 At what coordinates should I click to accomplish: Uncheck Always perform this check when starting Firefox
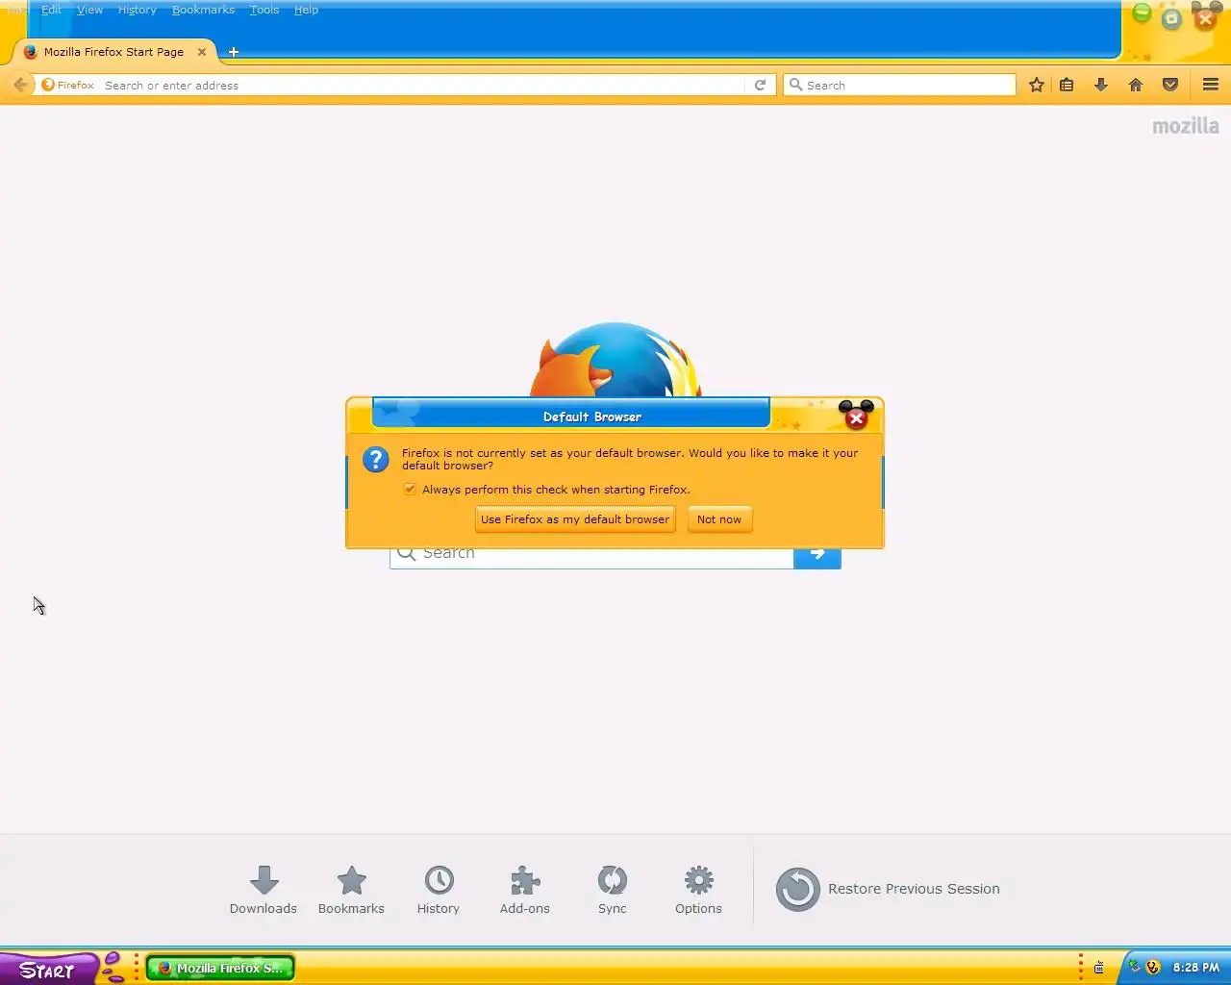pyautogui.click(x=410, y=490)
